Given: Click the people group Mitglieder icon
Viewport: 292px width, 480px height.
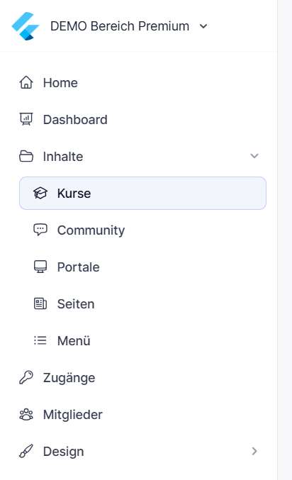Looking at the screenshot, I should 26,415.
